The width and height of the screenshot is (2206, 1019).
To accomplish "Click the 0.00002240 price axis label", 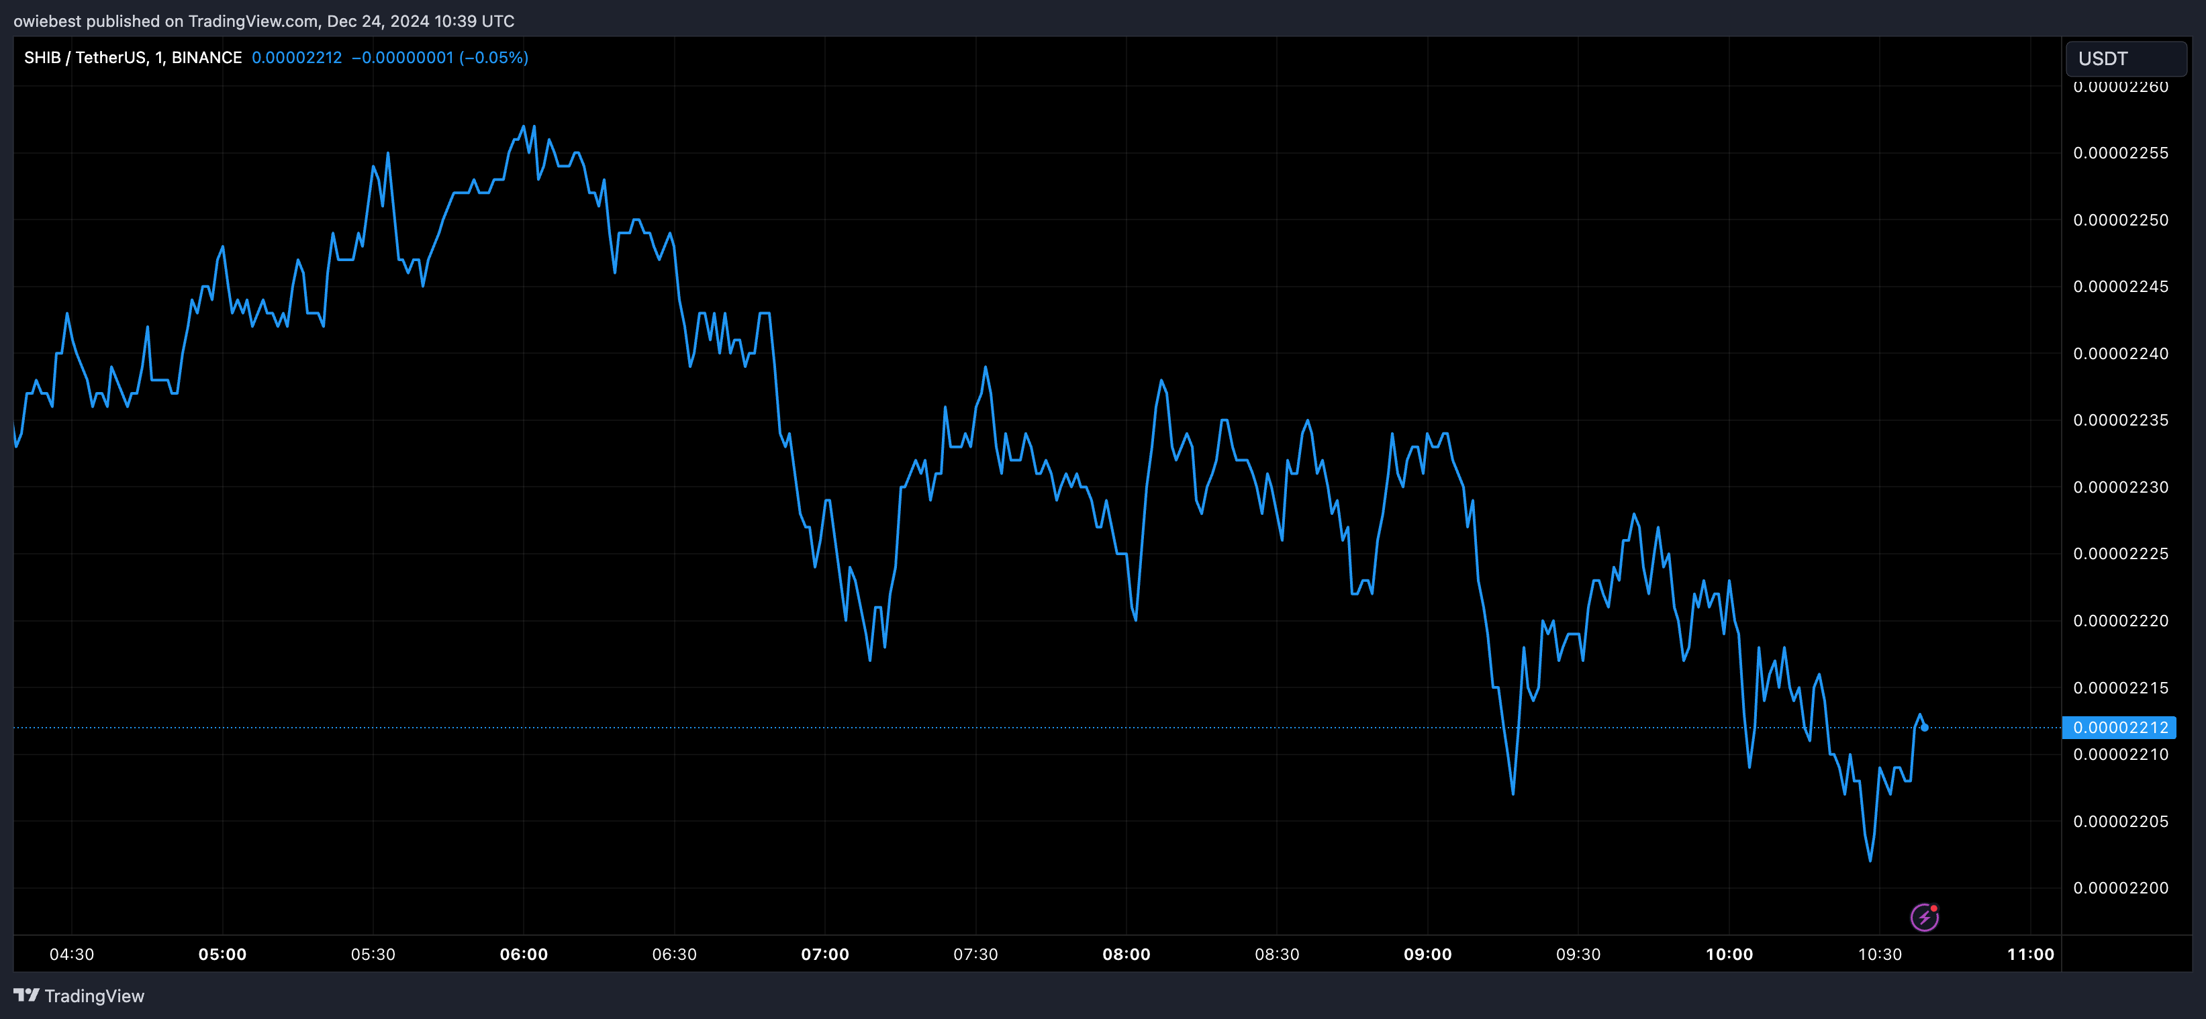I will point(2120,354).
